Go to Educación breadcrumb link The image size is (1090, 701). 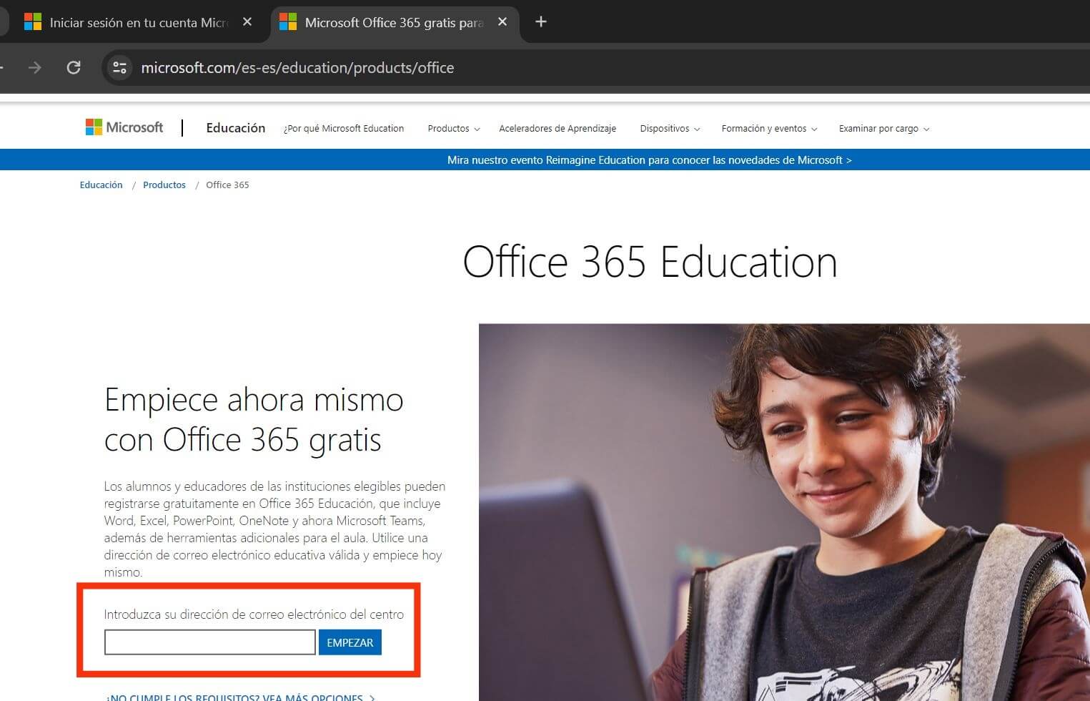click(101, 185)
